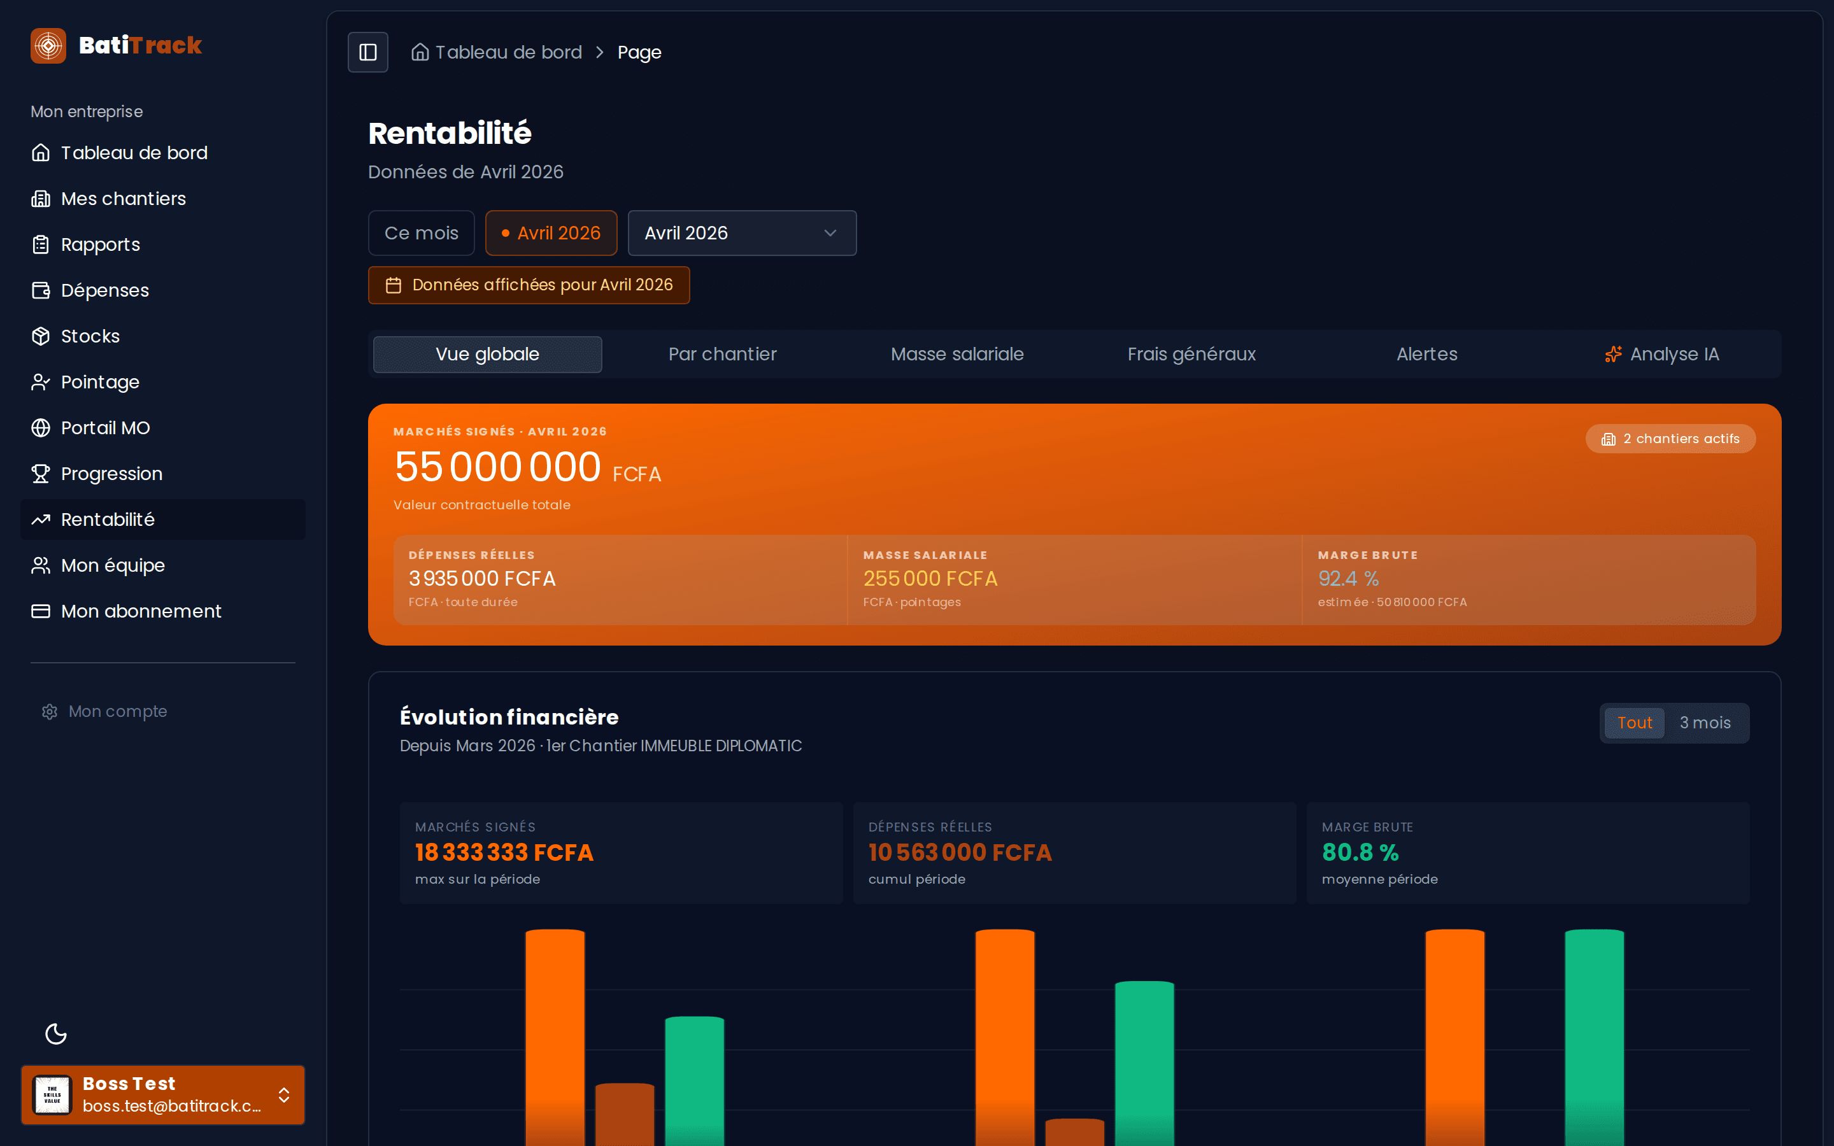The image size is (1834, 1146).
Task: Click the Stocks box icon
Action: 41,337
